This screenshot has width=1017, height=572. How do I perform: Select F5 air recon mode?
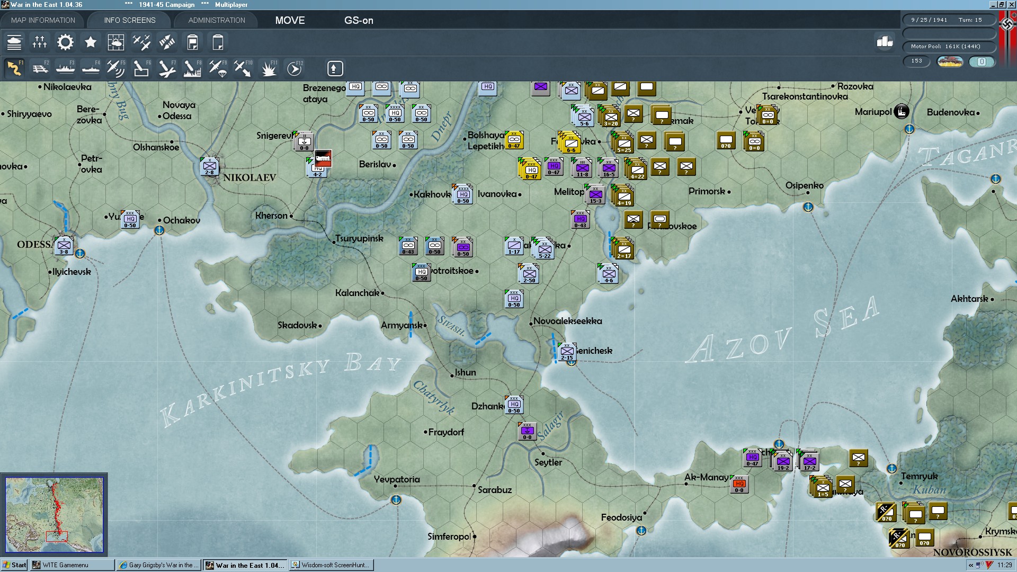[116, 68]
